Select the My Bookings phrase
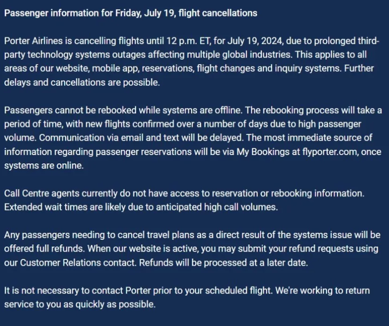This screenshot has height=326, width=389. point(263,151)
